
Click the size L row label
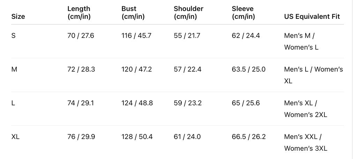point(13,103)
